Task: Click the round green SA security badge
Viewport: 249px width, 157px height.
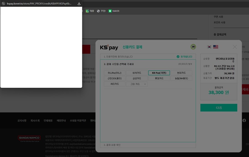Action: [x=193, y=47]
